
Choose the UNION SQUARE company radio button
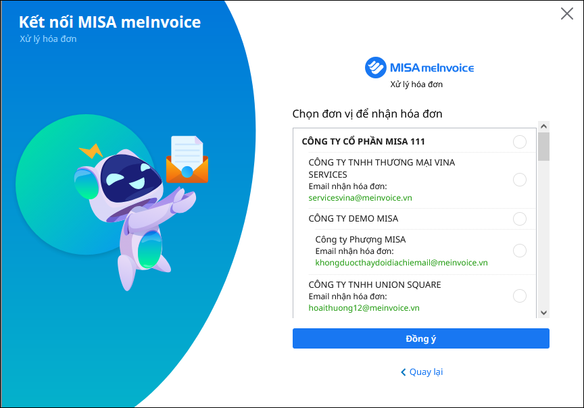[520, 296]
